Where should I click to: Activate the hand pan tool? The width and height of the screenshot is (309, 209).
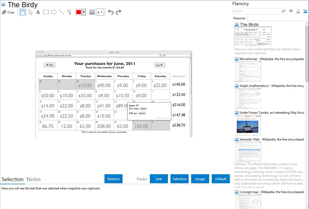23,12
